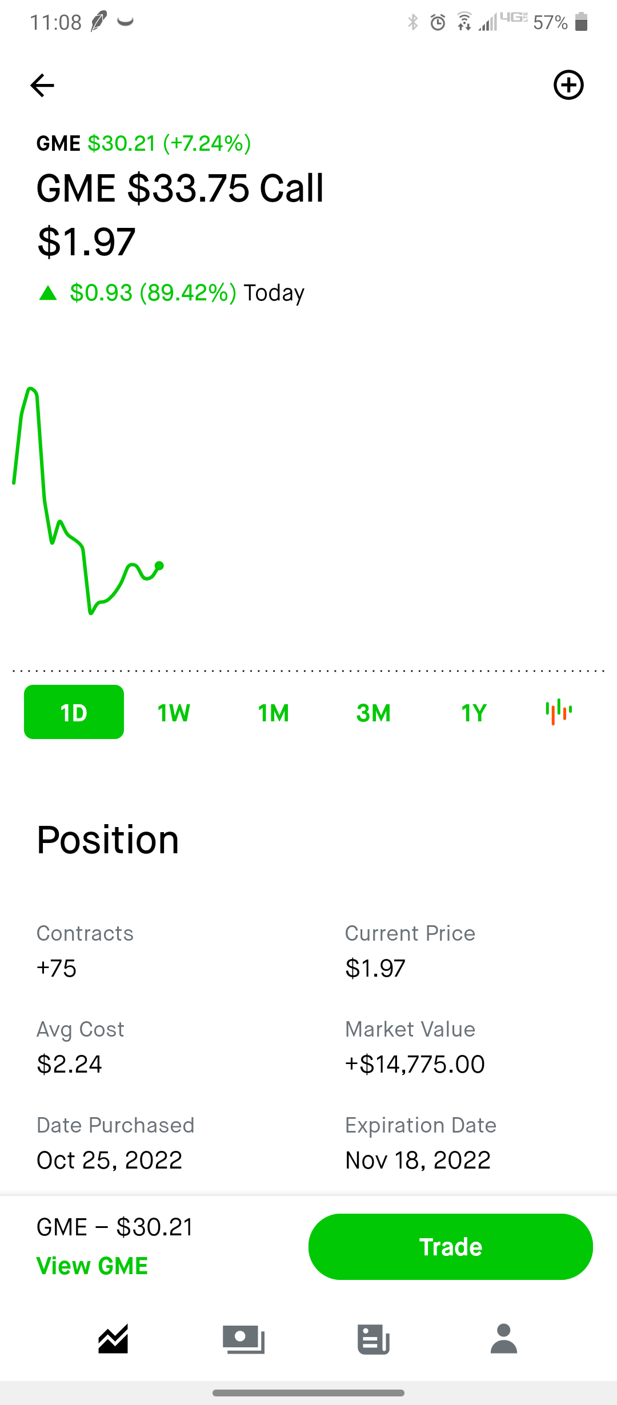
Task: Tap the green price chart endpoint dot
Action: [159, 565]
